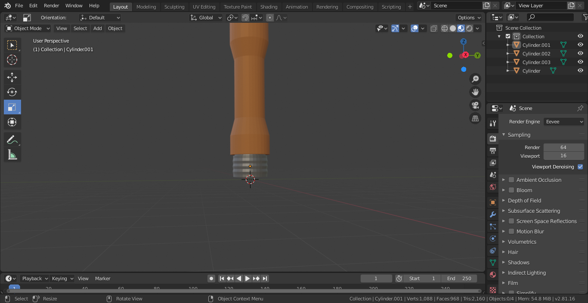Screen dimensions: 588x303
Task: Click the zoom magnifier viewport icon
Action: coord(475,79)
